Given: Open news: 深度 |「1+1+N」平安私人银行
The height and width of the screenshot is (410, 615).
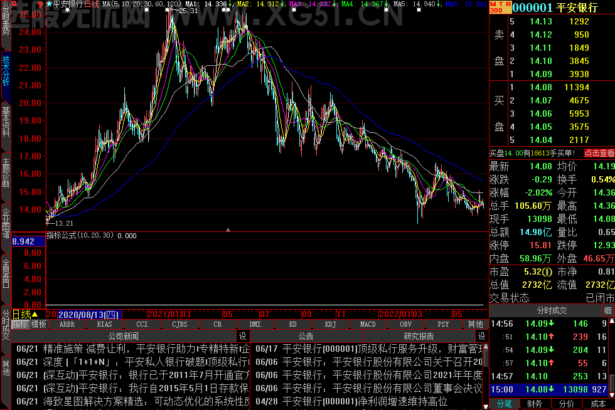Looking at the screenshot, I should pos(132,362).
